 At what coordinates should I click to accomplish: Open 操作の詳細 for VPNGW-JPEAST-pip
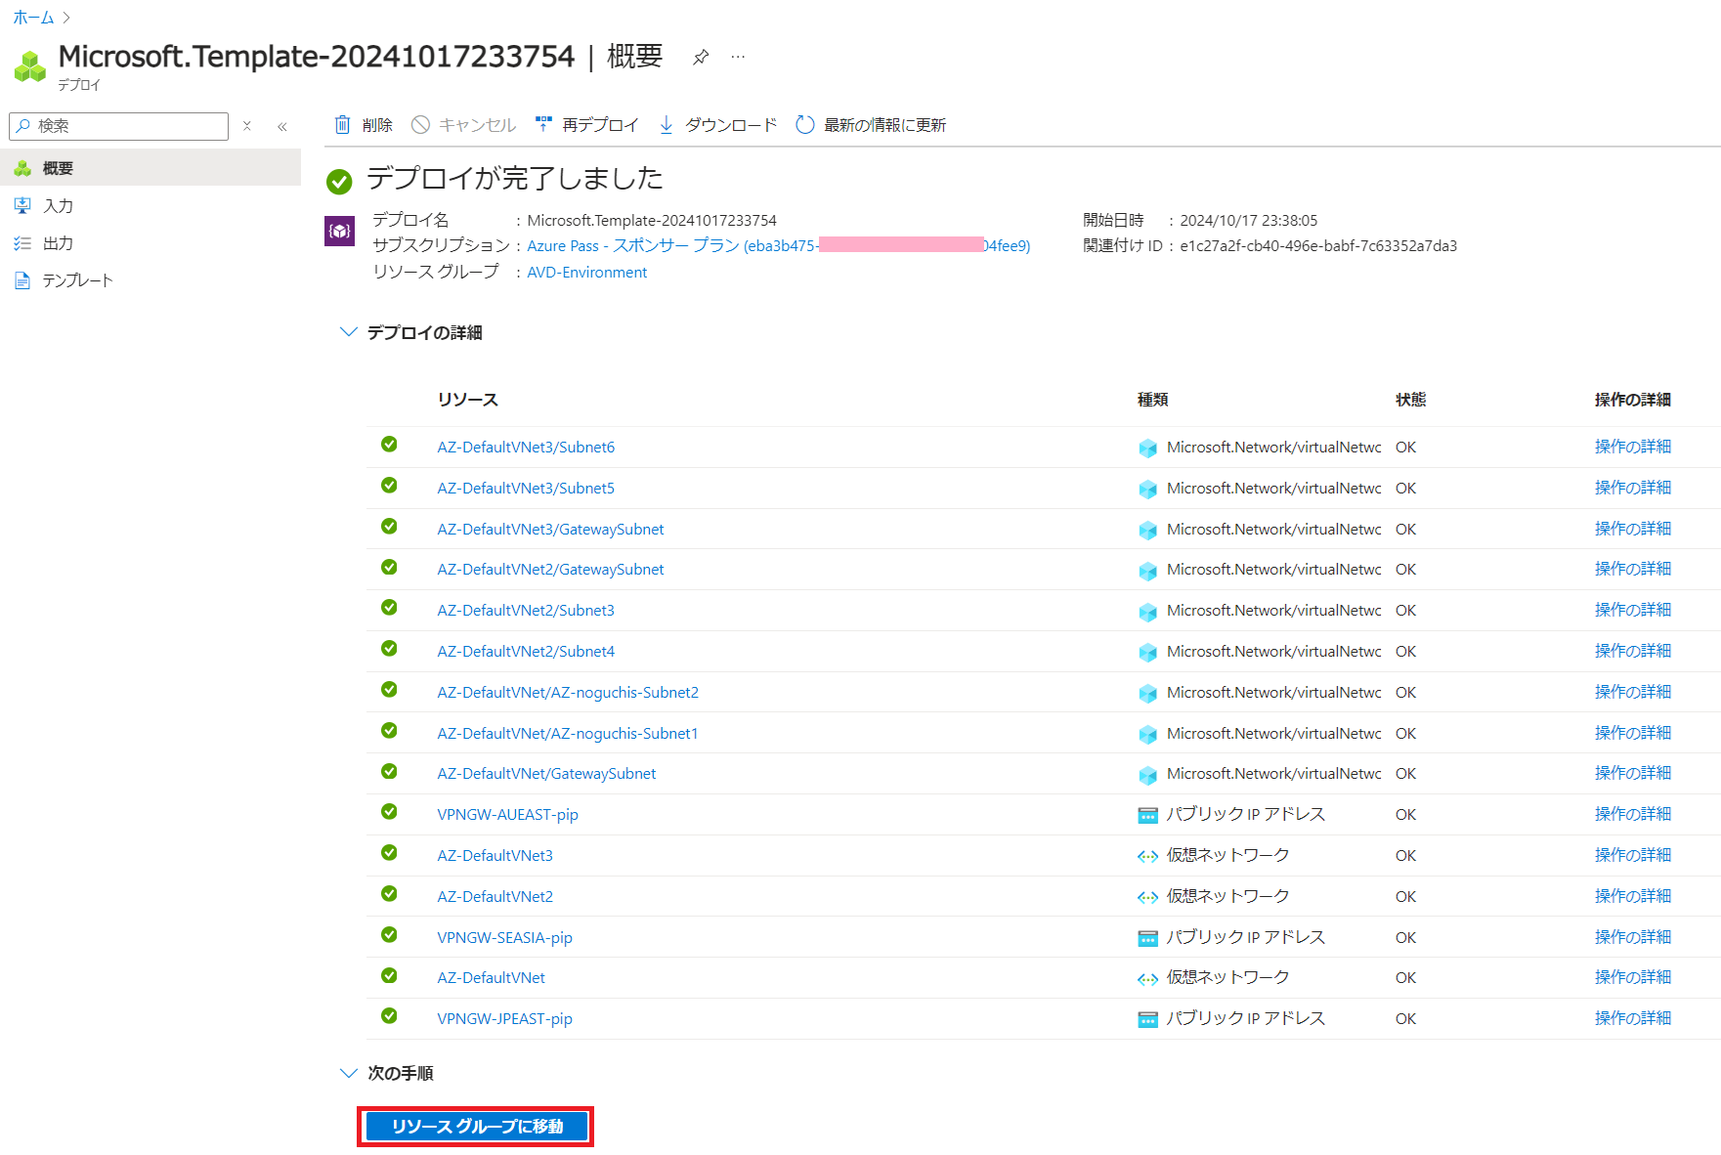[x=1633, y=1018]
